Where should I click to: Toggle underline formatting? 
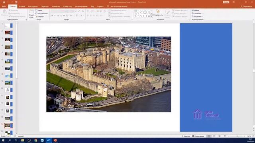(x=58, y=15)
